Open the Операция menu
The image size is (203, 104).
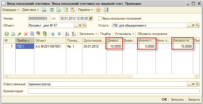[11, 10]
